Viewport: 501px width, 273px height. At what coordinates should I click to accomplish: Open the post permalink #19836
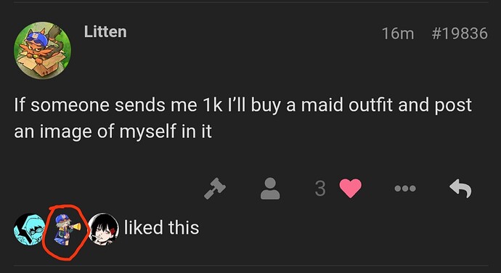460,33
